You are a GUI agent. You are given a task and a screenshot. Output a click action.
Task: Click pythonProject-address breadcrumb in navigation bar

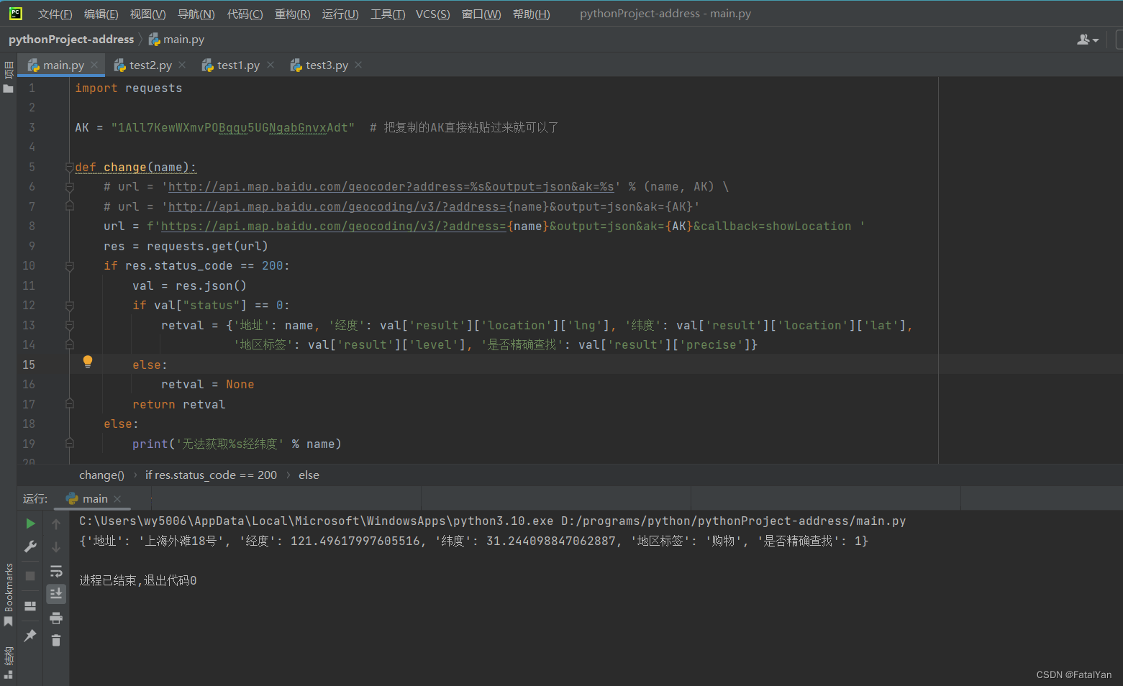pyautogui.click(x=71, y=40)
